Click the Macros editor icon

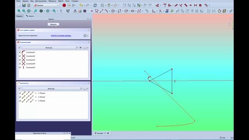(69, 5)
